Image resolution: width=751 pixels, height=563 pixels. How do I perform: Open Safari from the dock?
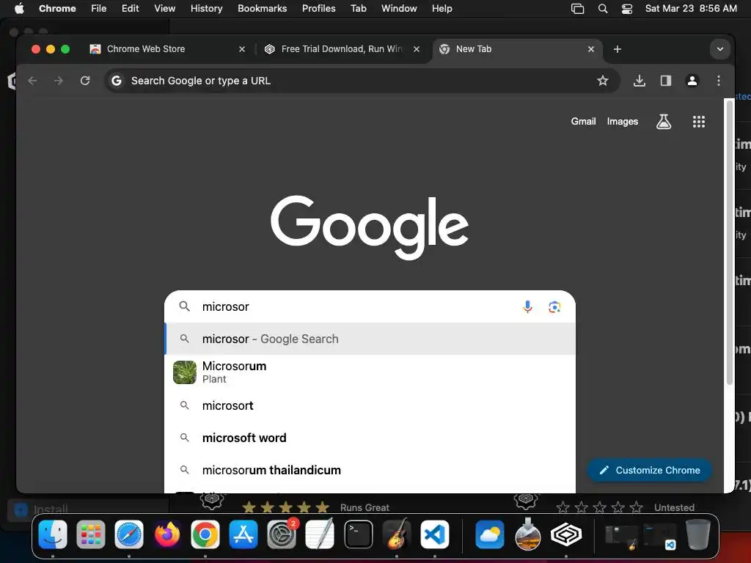pos(129,534)
